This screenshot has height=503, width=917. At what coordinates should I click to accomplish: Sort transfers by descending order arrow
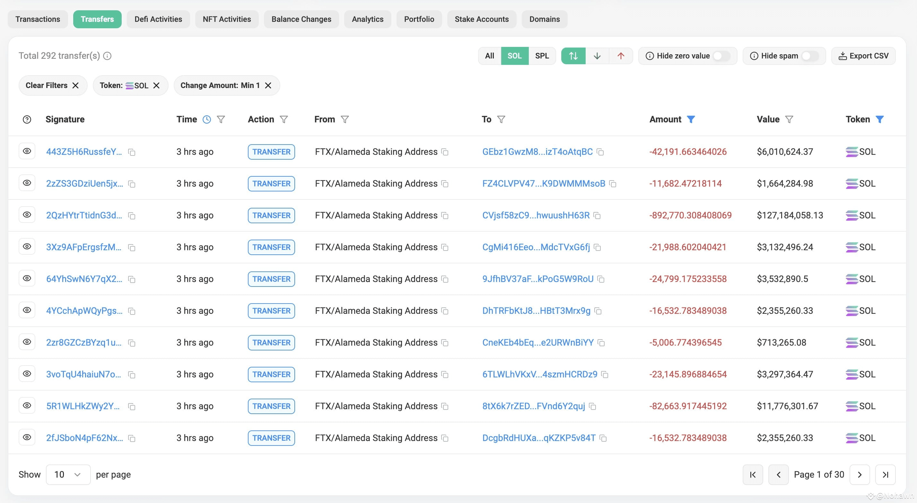[597, 56]
